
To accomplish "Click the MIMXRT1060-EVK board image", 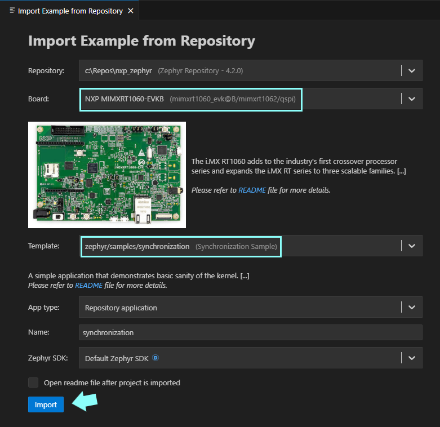I will pyautogui.click(x=107, y=175).
